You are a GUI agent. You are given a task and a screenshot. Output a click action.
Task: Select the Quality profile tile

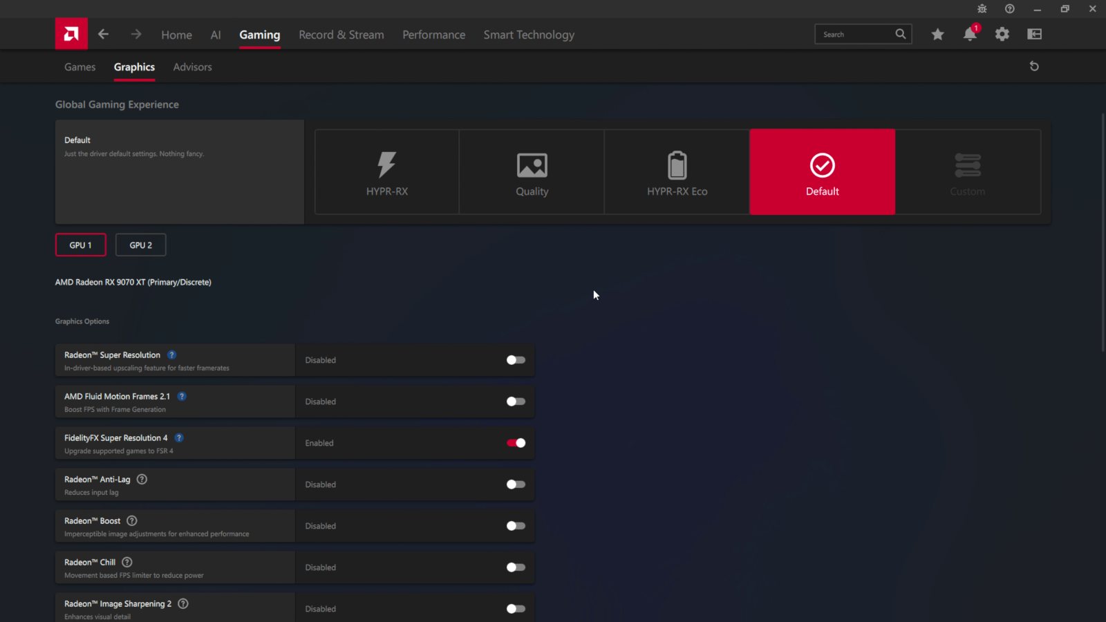coord(532,172)
